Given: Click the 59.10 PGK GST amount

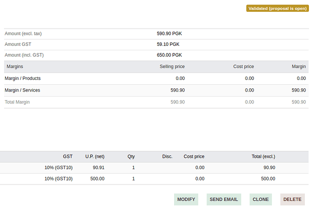Looking at the screenshot, I should point(168,44).
